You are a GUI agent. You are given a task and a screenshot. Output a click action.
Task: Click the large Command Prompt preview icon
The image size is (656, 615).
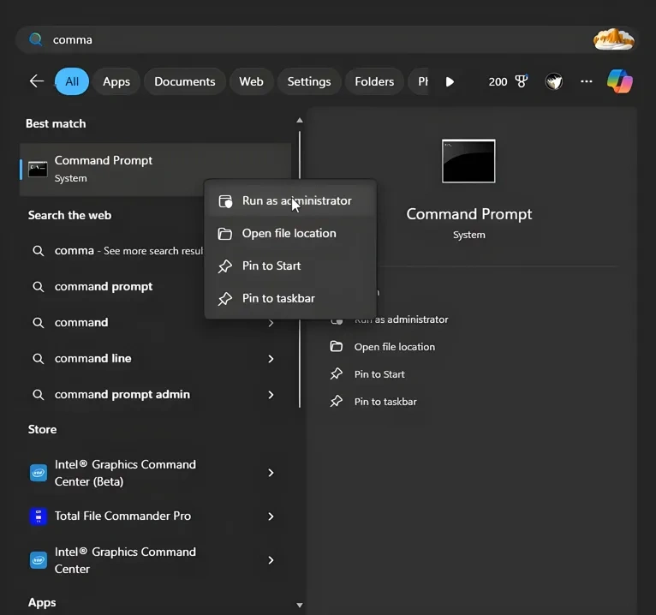tap(468, 161)
